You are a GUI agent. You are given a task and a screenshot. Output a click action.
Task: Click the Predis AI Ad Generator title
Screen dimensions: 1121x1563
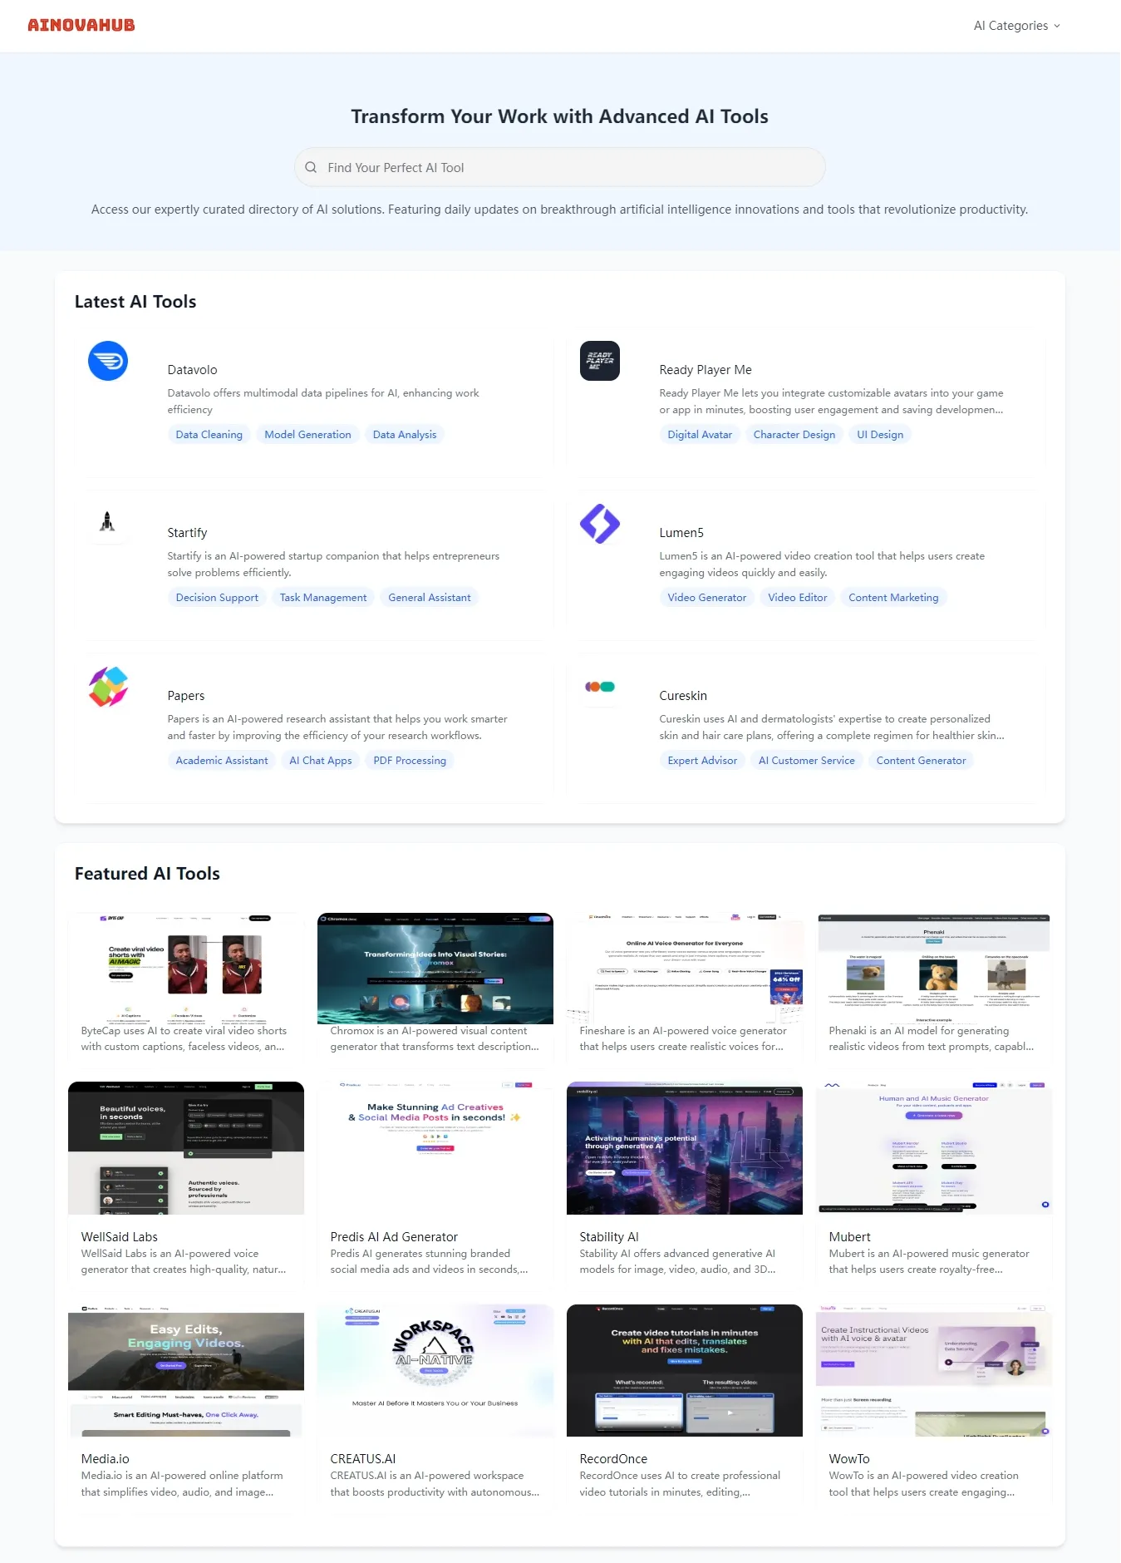[394, 1237]
